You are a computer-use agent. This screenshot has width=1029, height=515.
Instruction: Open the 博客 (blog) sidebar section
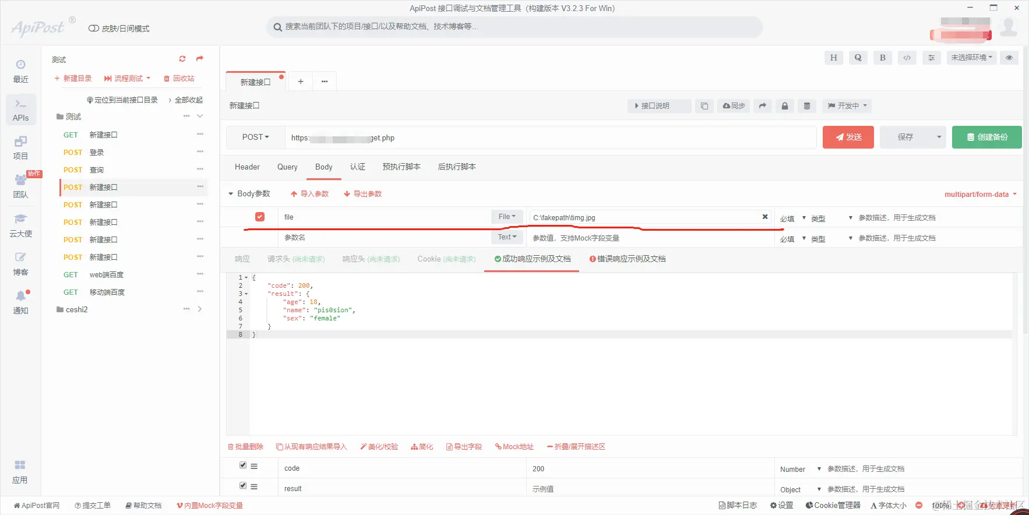[x=20, y=264]
